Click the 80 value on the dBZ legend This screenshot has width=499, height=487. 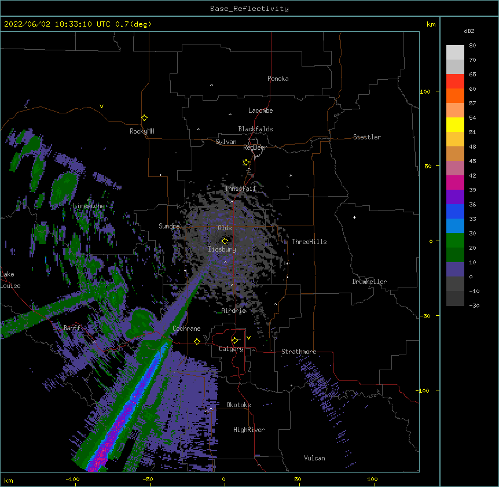tap(472, 46)
